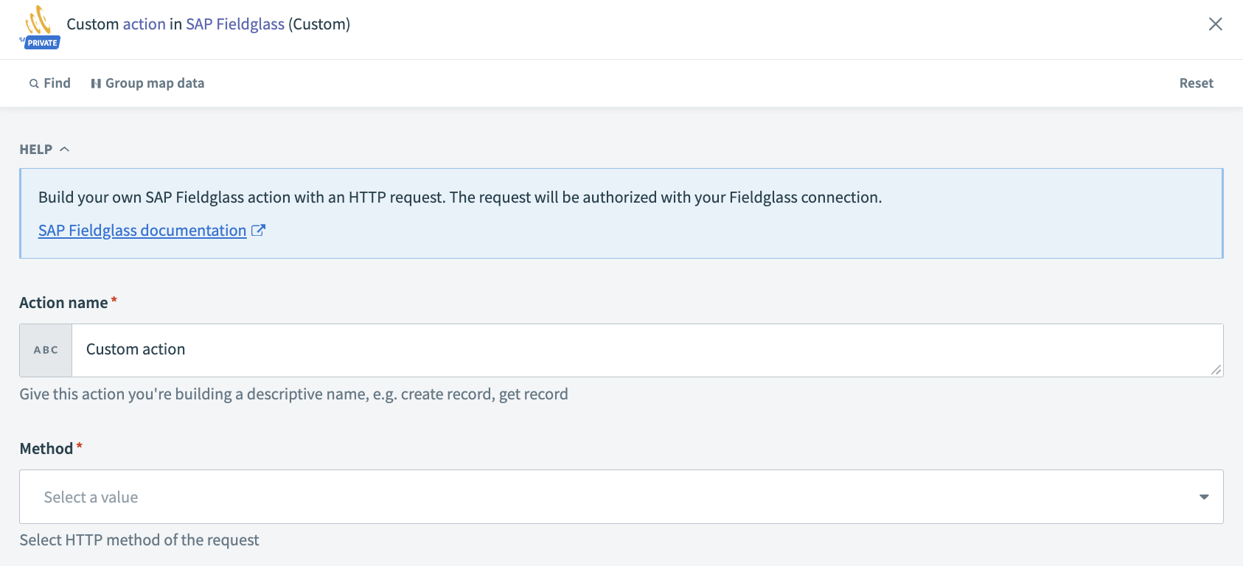Screen dimensions: 1243x566
Task: Click Find in the toolbar
Action: (57, 83)
